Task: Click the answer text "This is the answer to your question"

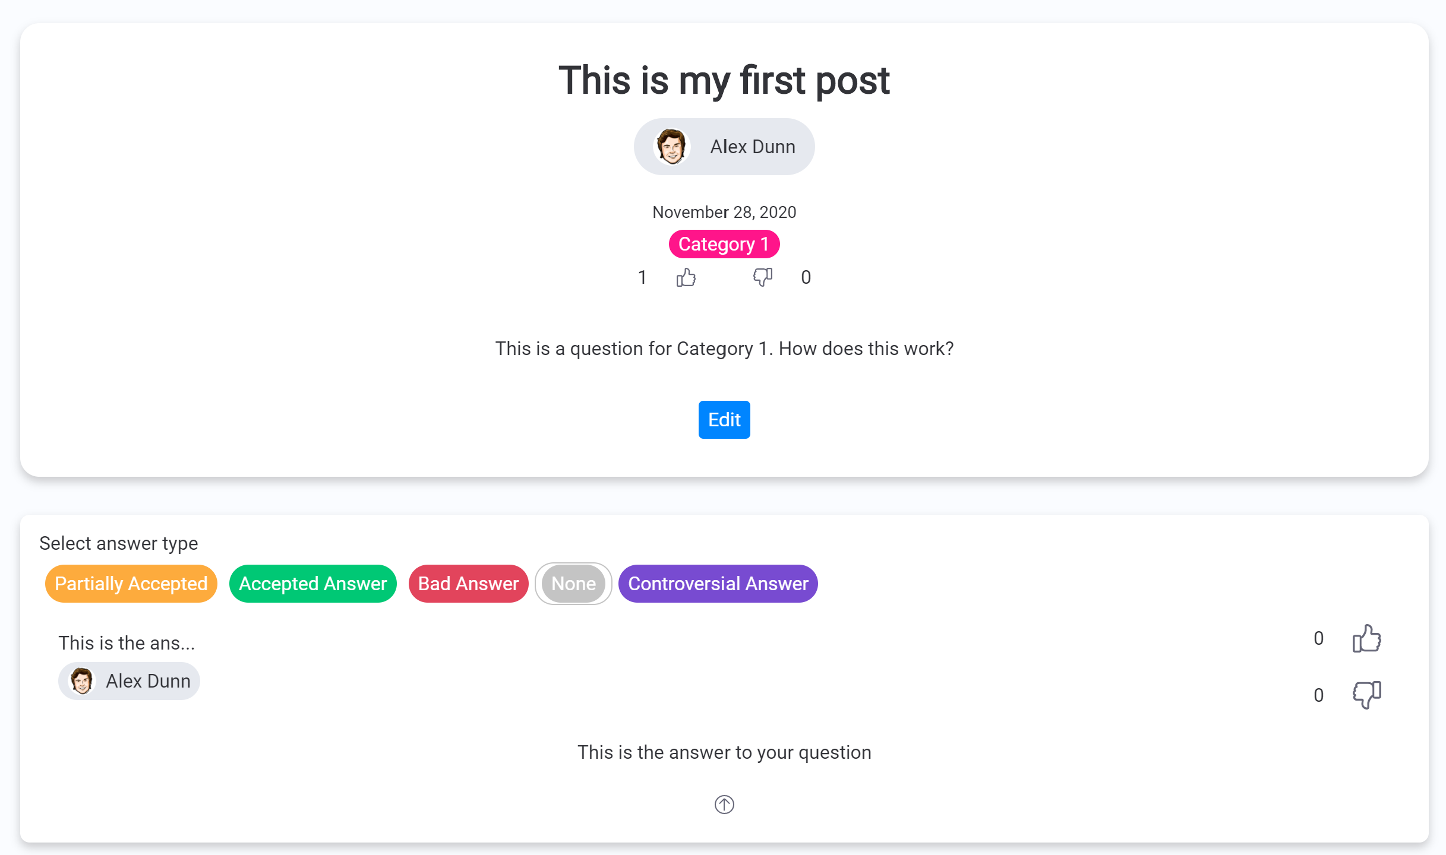Action: tap(724, 752)
